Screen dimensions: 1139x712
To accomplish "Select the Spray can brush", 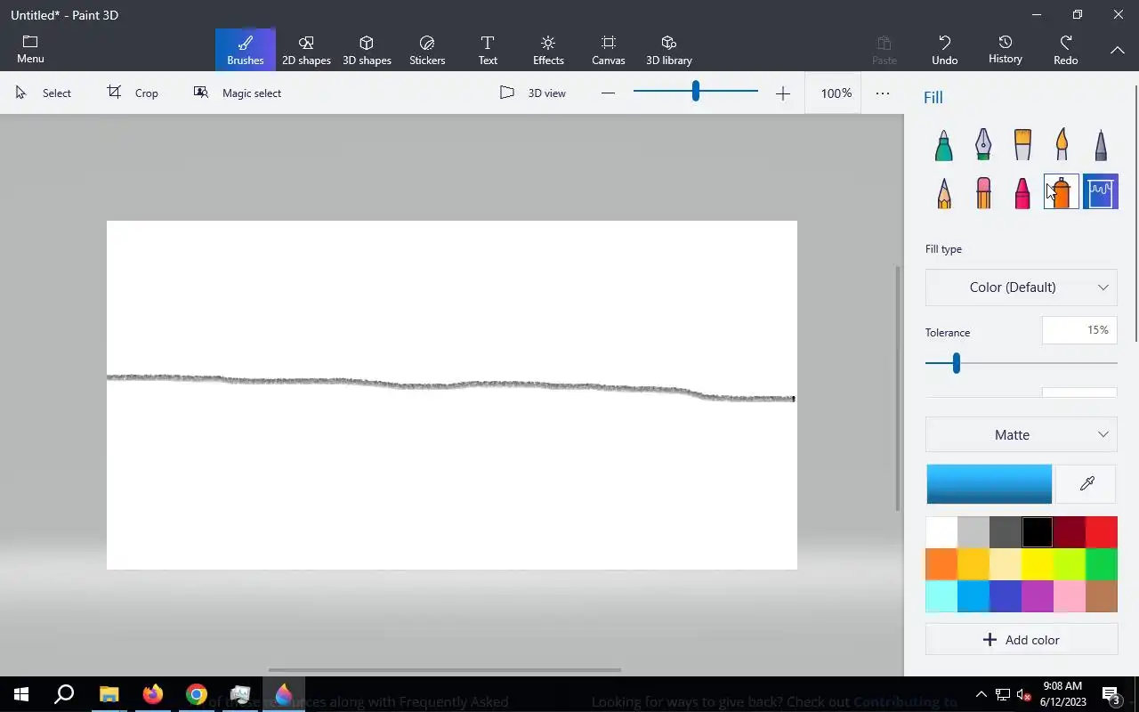I will click(1062, 192).
